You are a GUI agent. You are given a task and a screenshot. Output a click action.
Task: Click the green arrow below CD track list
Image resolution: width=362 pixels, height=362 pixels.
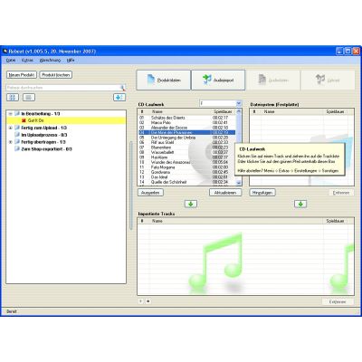[x=191, y=204]
